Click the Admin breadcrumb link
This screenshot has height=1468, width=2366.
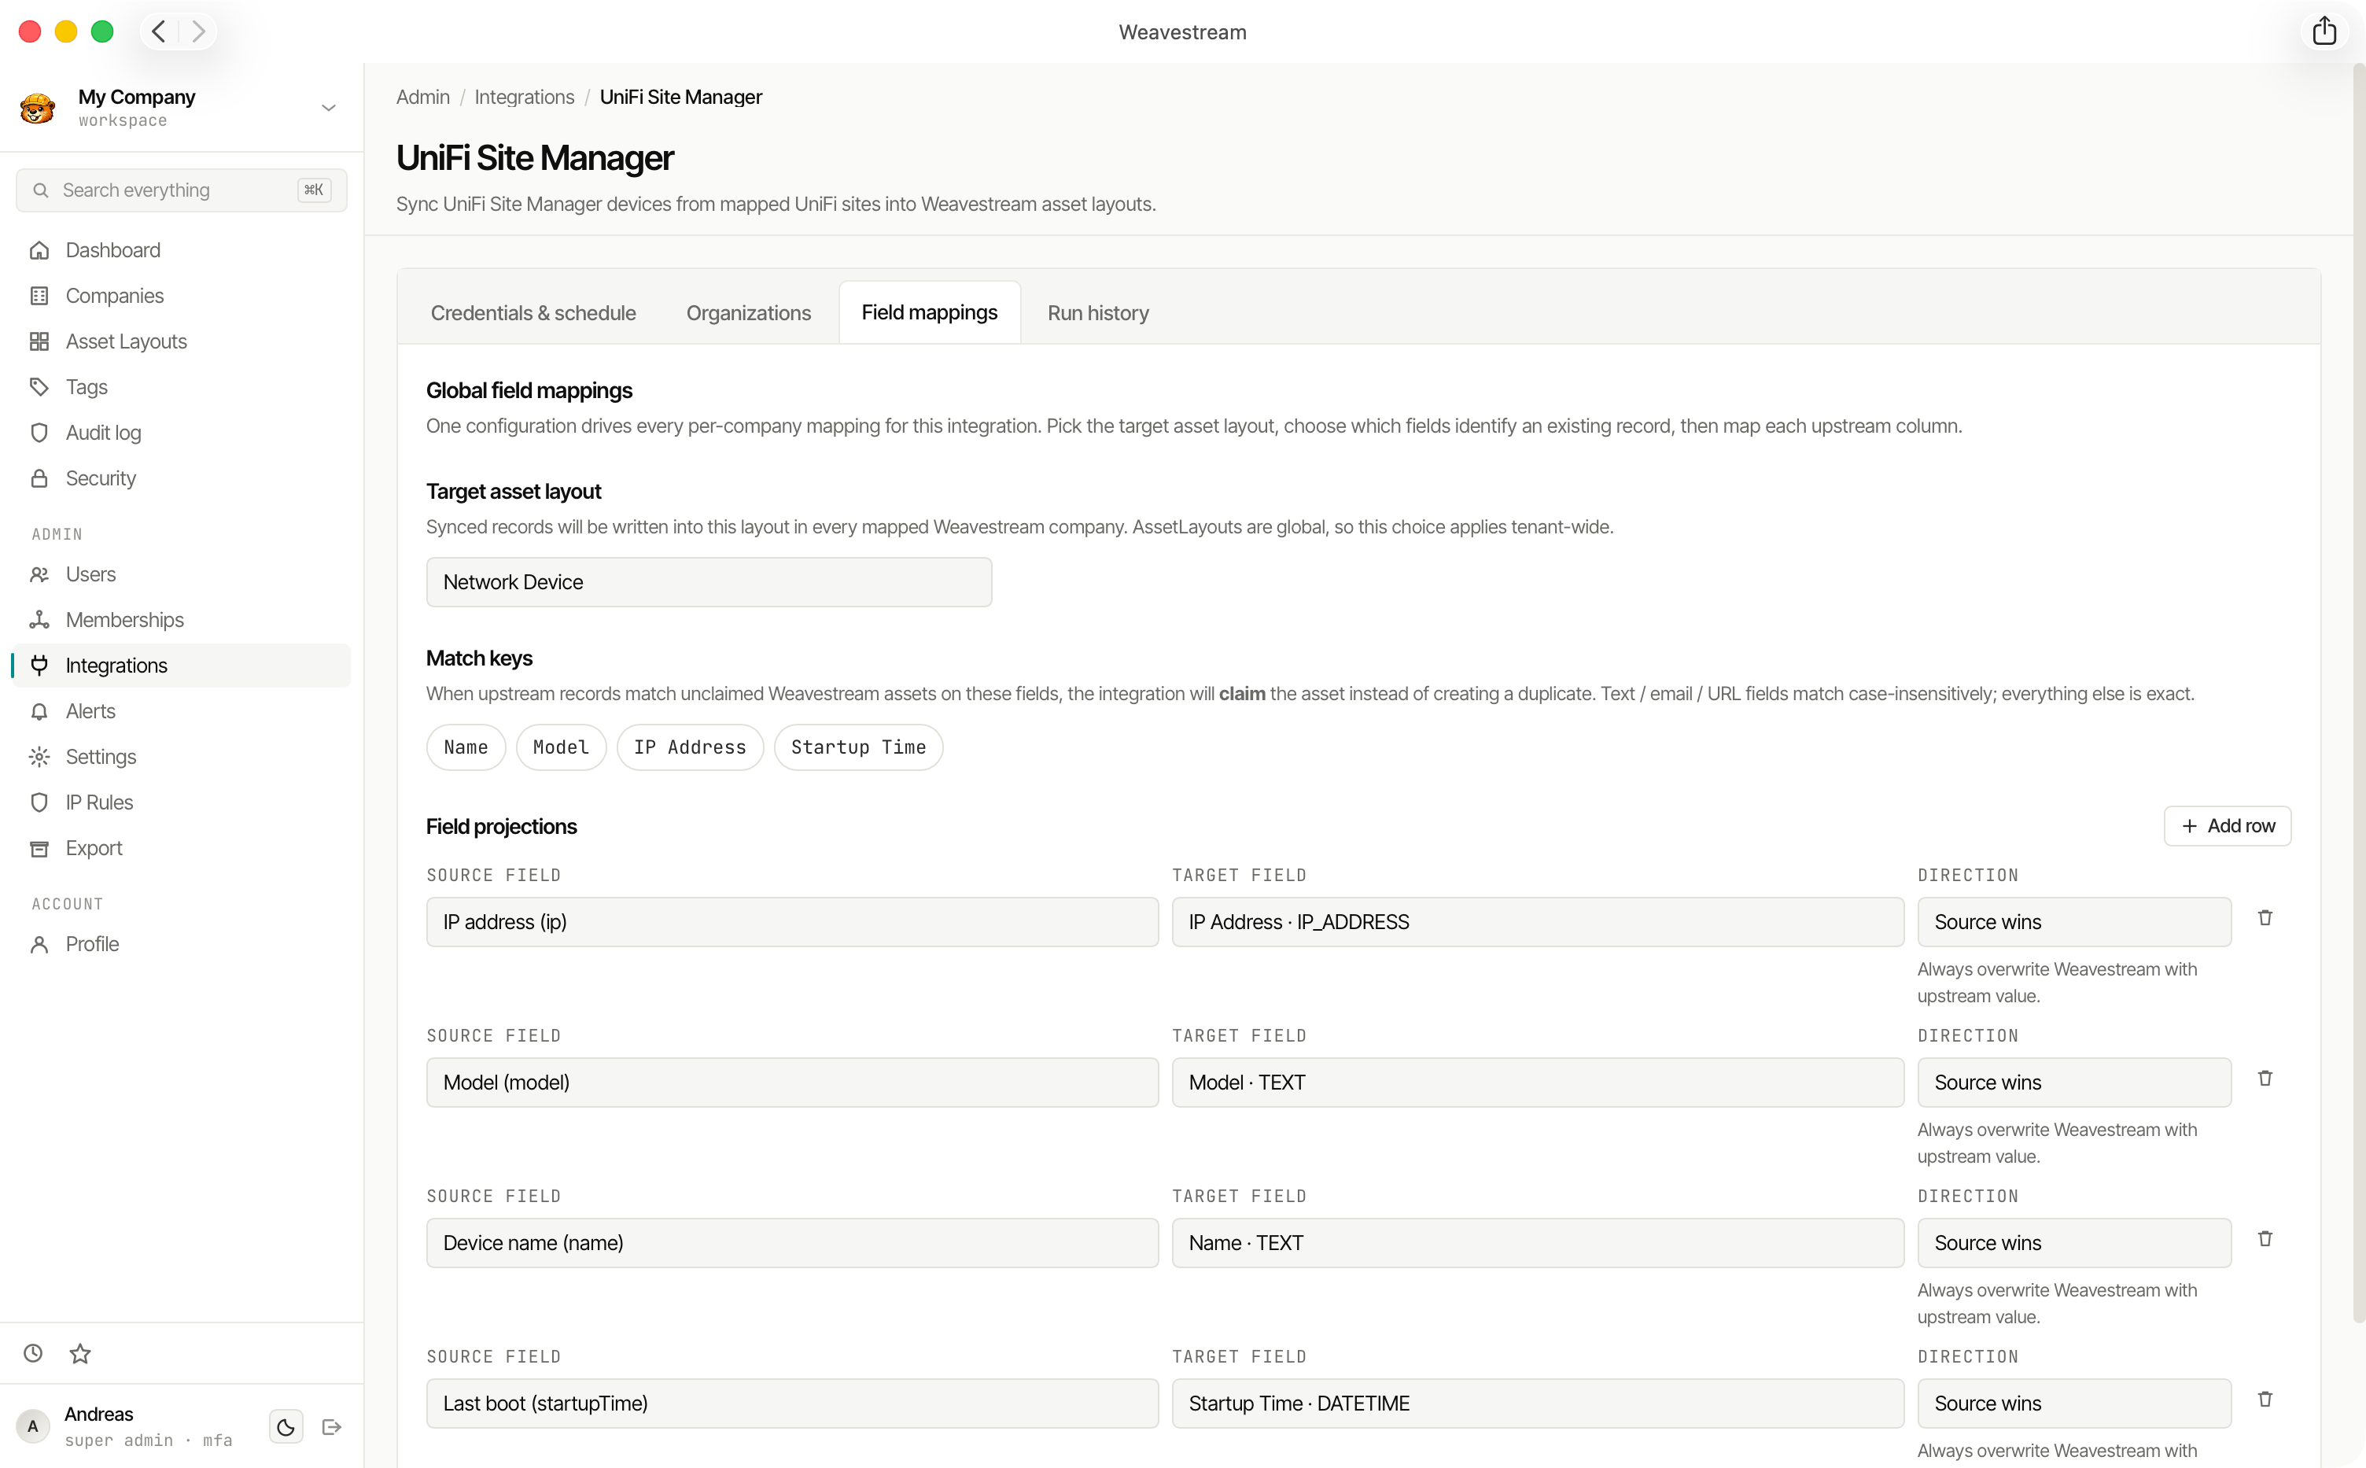(423, 97)
